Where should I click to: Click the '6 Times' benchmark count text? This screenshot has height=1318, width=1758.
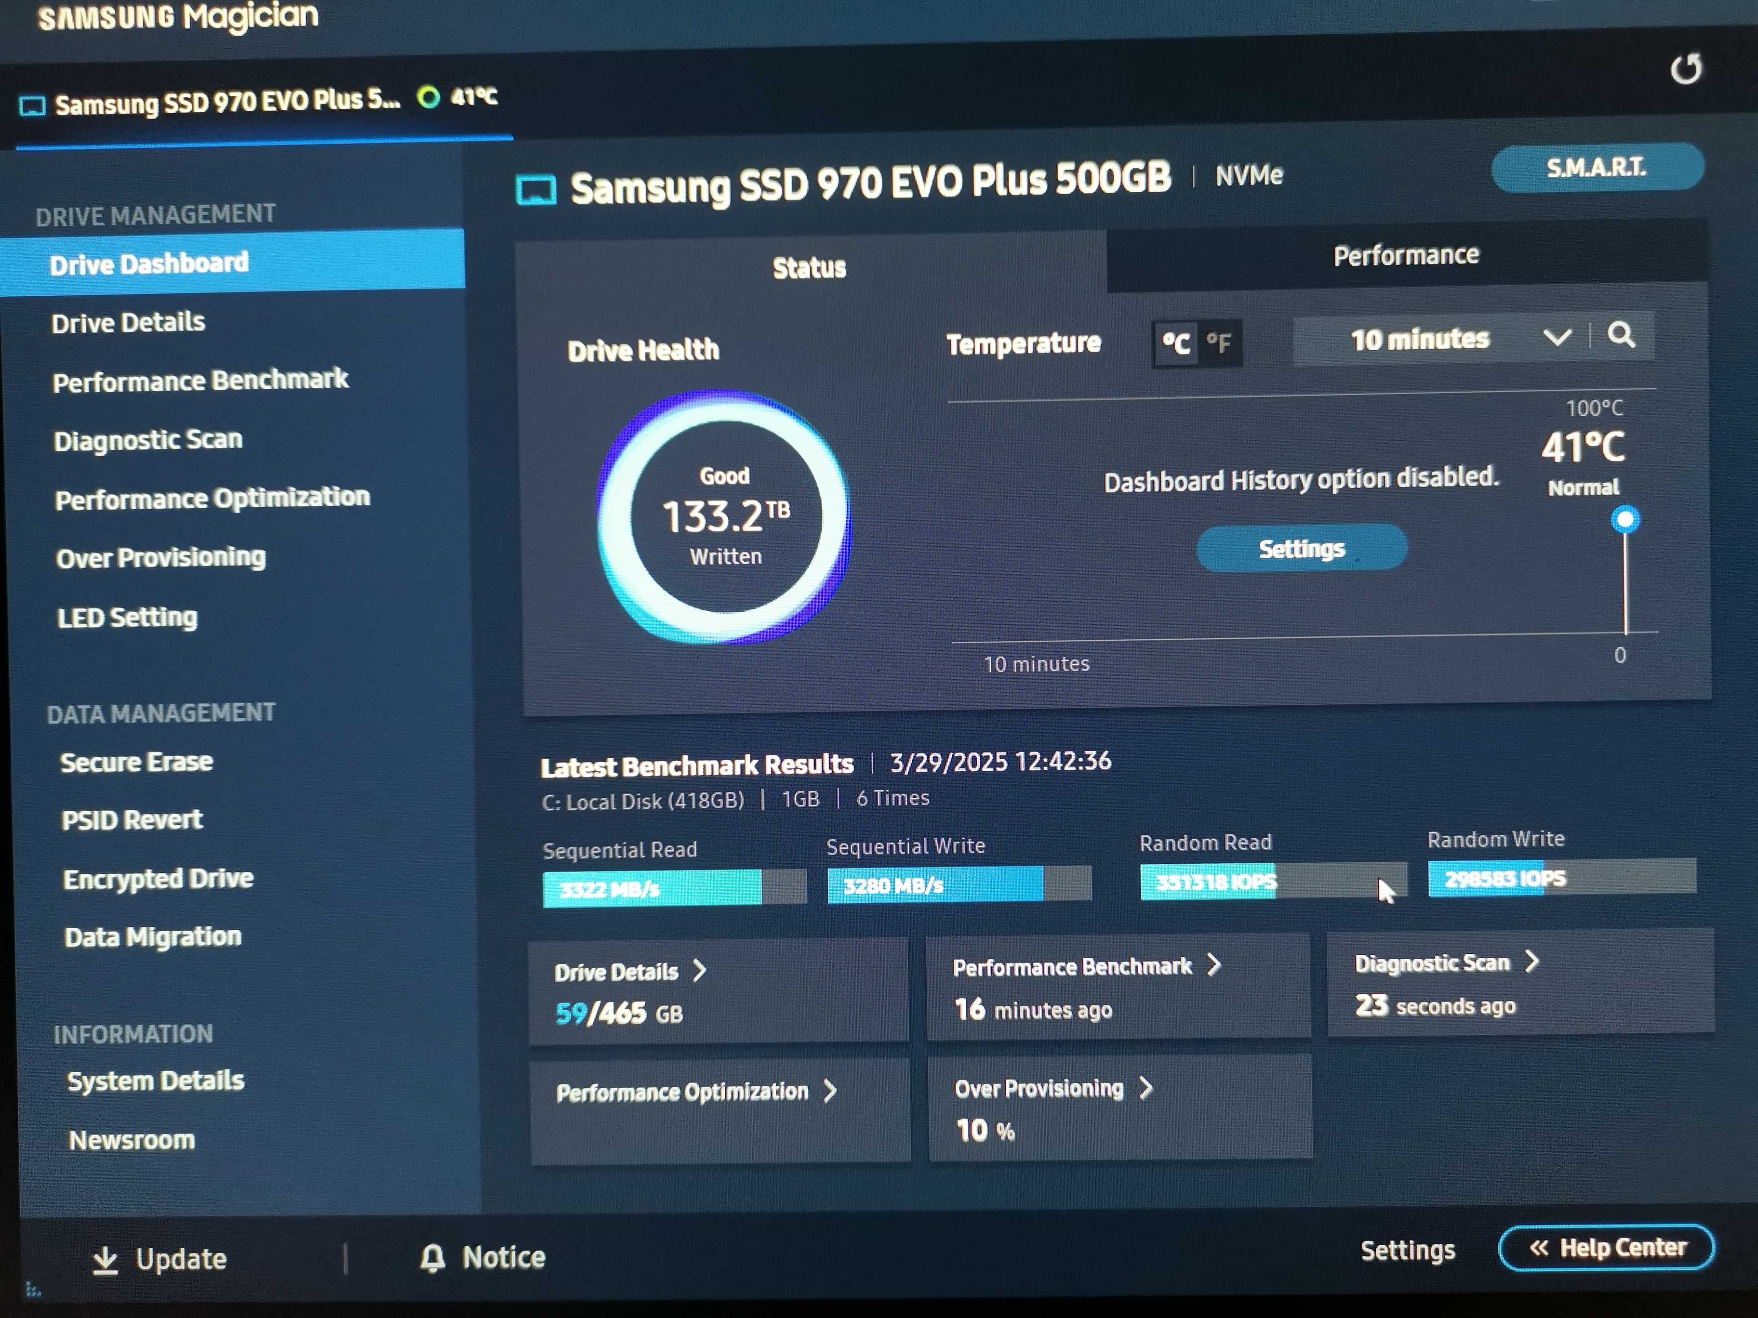(x=892, y=798)
